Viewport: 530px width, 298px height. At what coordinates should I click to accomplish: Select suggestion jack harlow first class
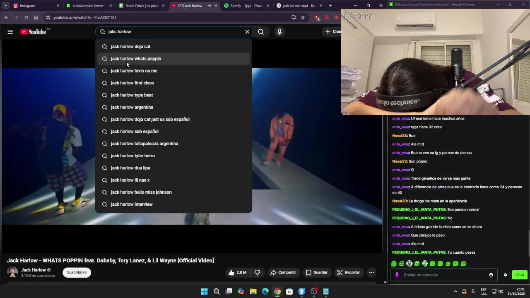pos(173,83)
